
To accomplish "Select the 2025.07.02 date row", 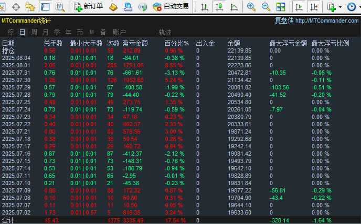I will [x=16, y=212].
